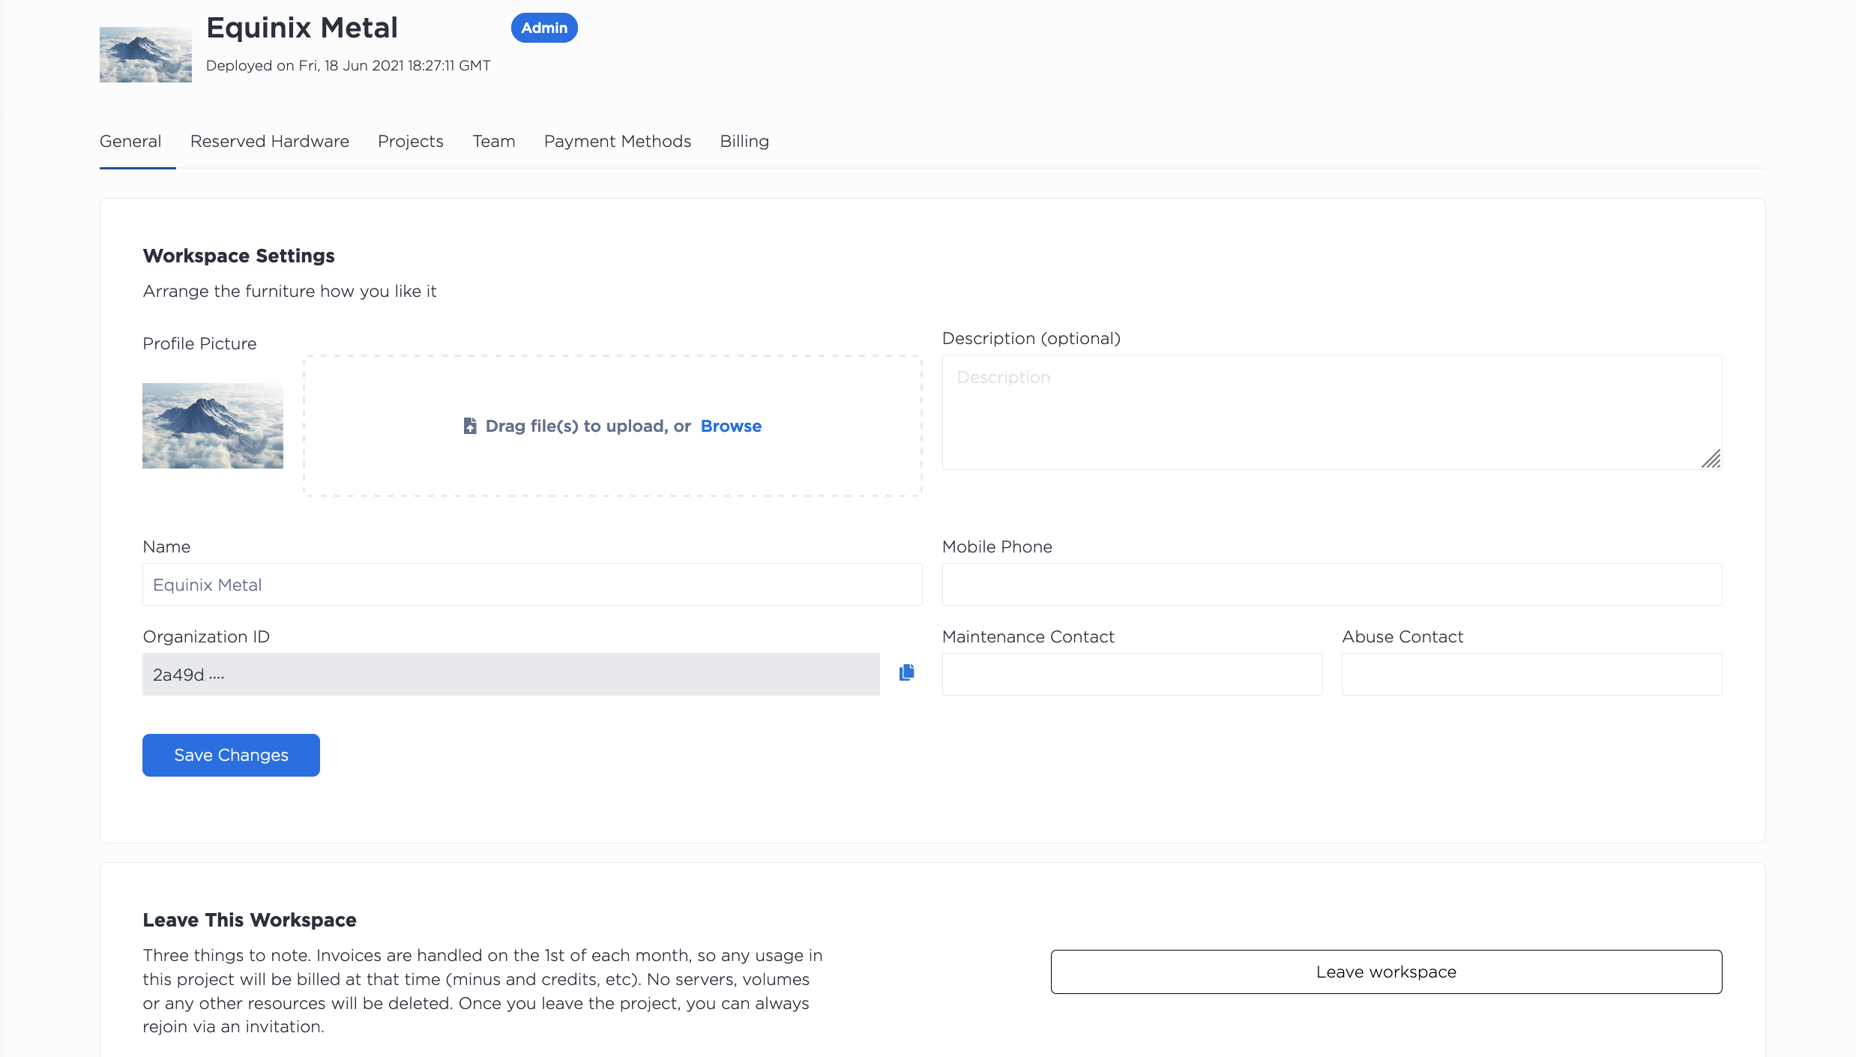This screenshot has height=1057, width=1856.
Task: Click the drag-and-drop upload area
Action: pyautogui.click(x=612, y=426)
